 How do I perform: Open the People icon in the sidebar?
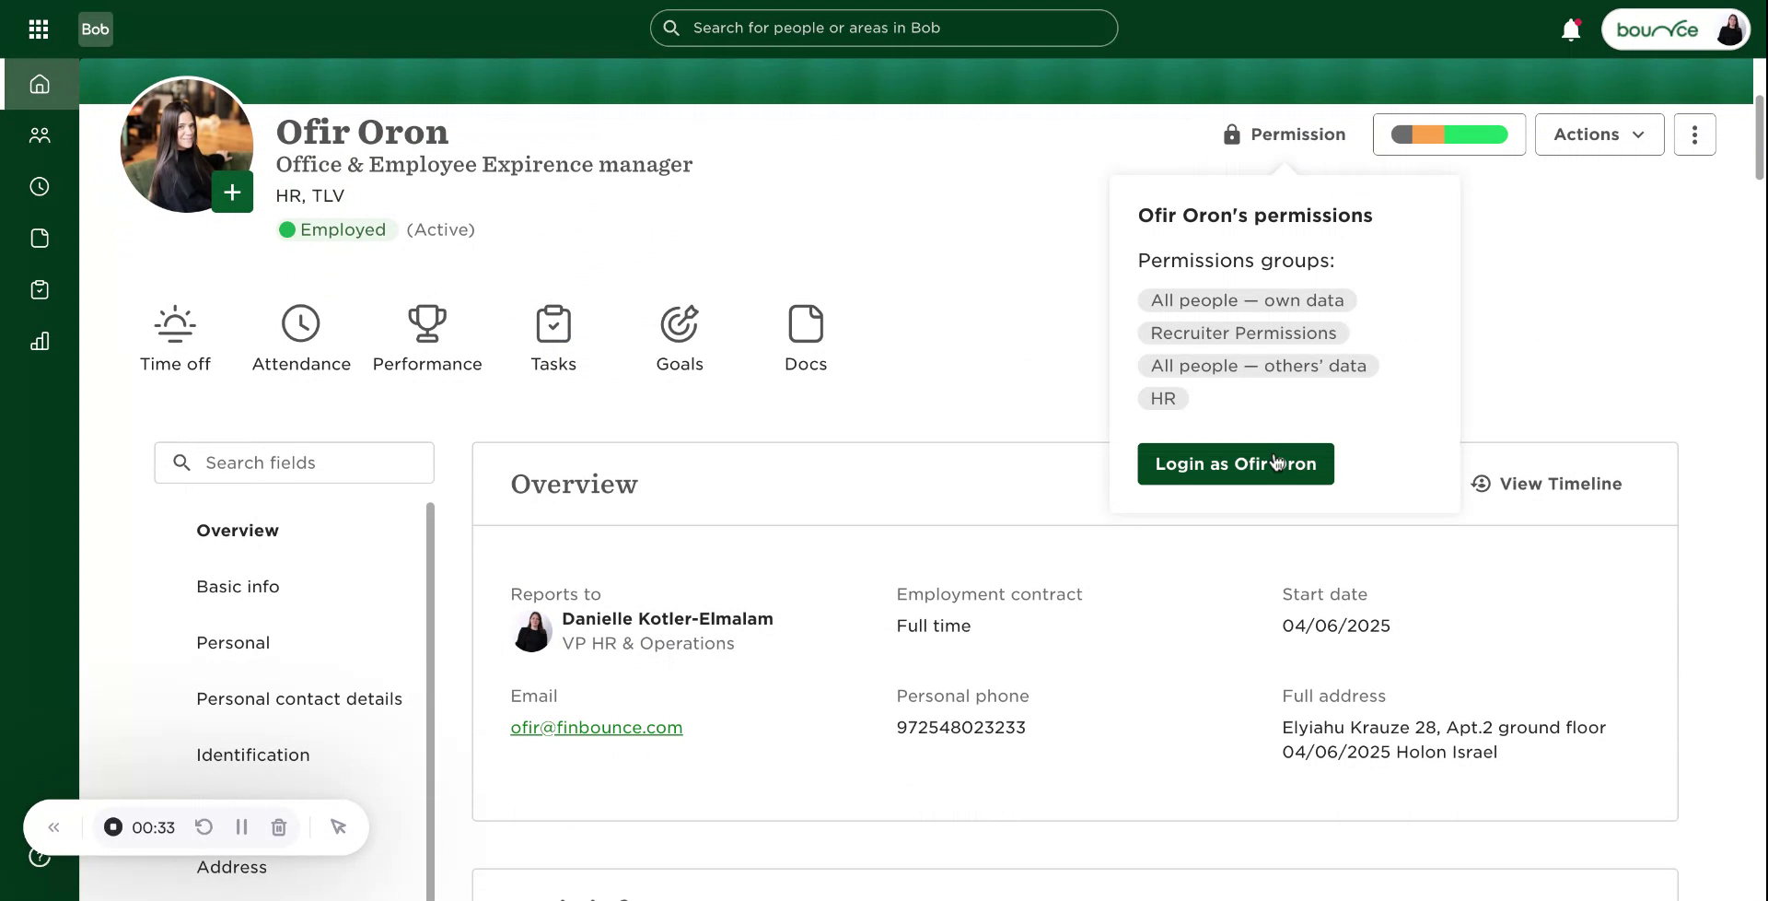pyautogui.click(x=40, y=135)
